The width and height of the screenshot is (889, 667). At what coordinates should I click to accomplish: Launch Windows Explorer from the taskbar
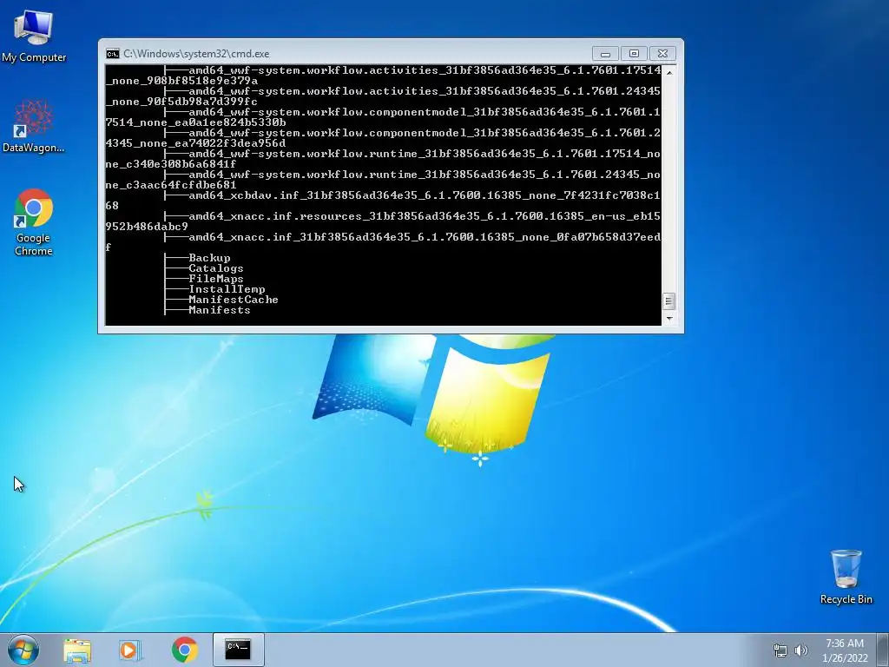pos(77,650)
